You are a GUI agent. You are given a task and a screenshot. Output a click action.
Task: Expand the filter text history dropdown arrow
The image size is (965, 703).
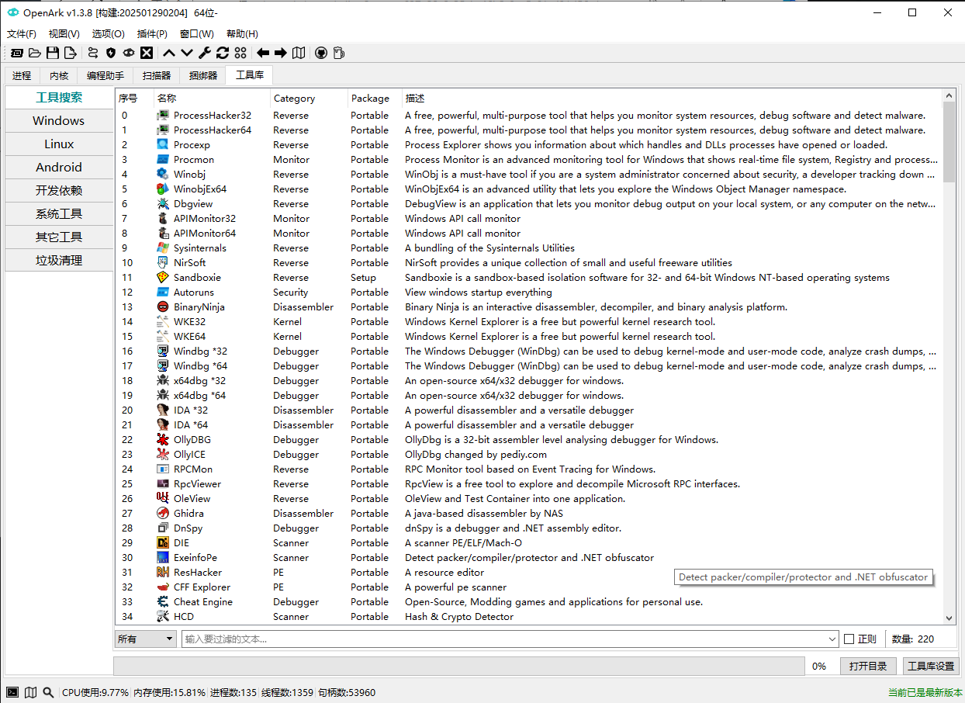coord(832,639)
